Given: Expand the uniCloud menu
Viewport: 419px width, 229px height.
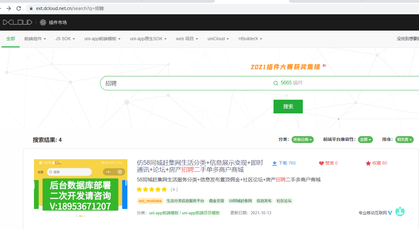Looking at the screenshot, I should pos(218,39).
